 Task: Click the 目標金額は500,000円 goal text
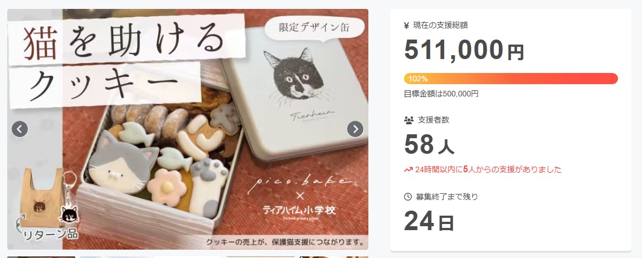coord(441,94)
